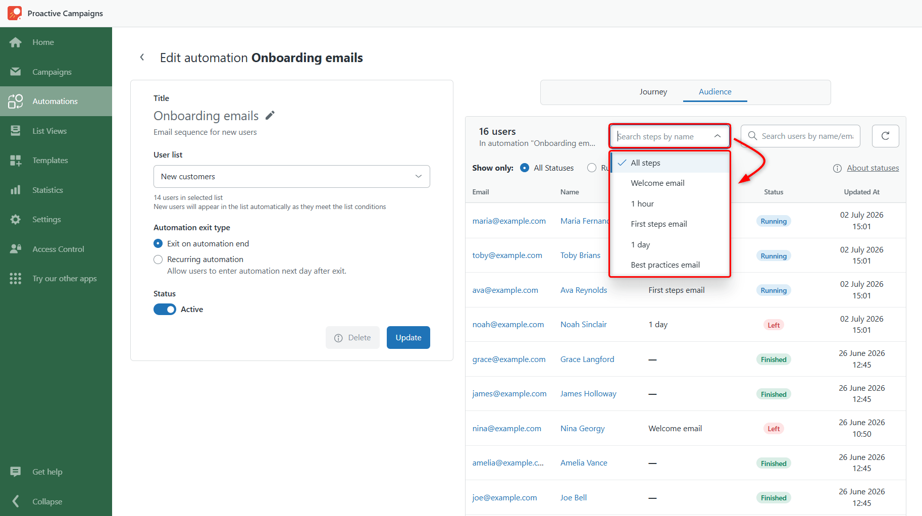This screenshot has width=922, height=516.
Task: Click the Status column header
Action: (x=774, y=192)
